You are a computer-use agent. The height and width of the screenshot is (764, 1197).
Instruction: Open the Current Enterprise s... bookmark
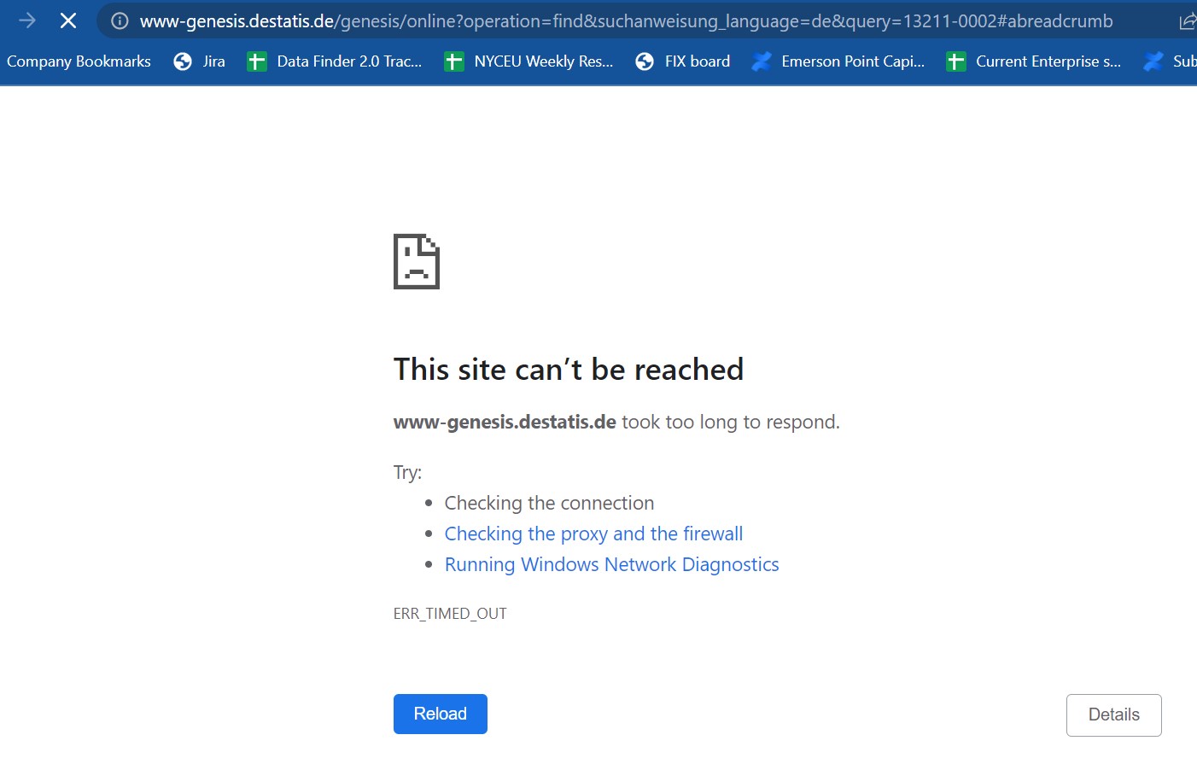[x=1034, y=61]
